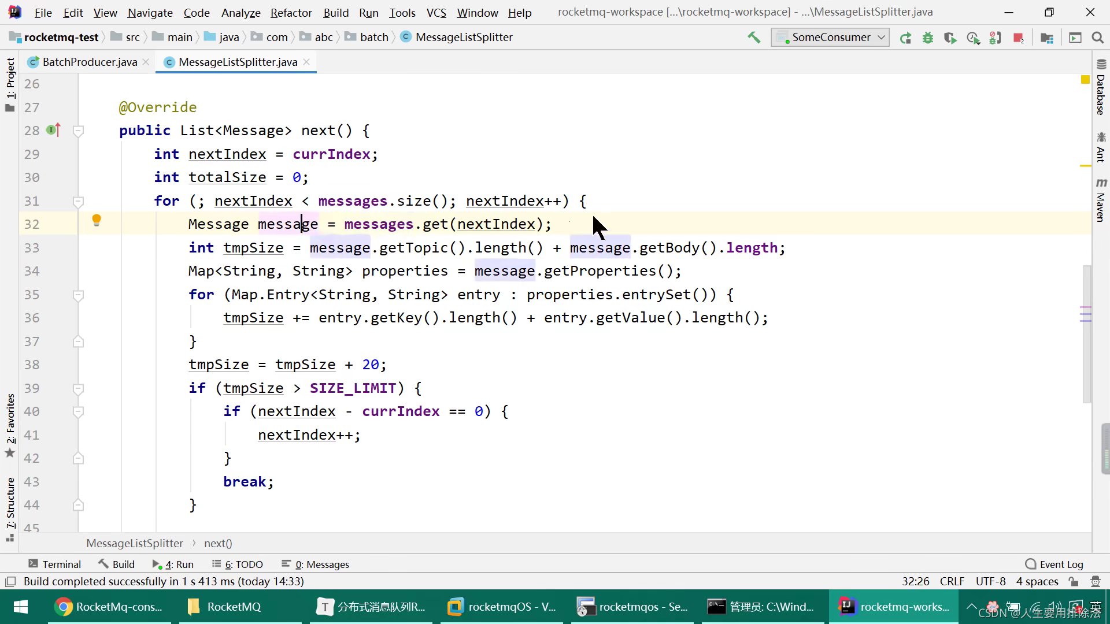
Task: Expand the next() method breadcrumb
Action: (x=218, y=543)
